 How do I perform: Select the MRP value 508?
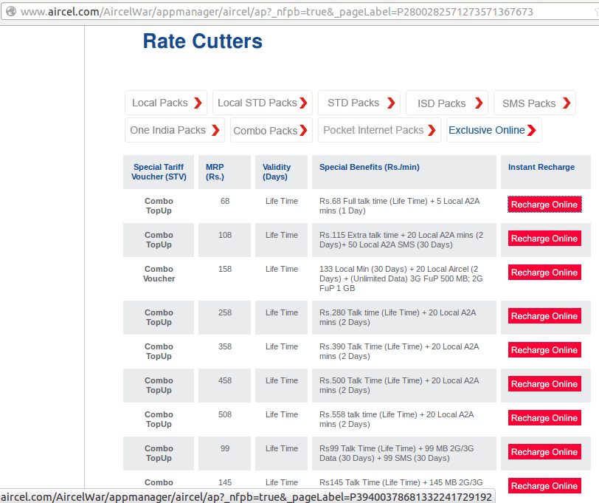pos(225,414)
